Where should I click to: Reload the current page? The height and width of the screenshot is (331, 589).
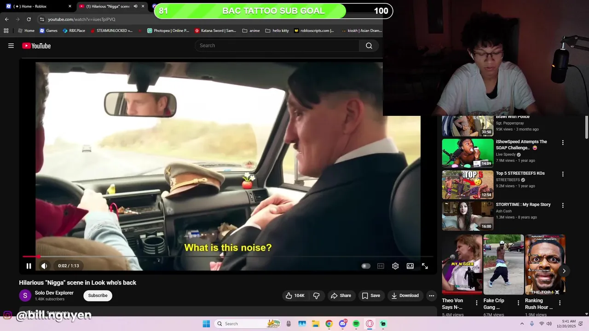point(29,19)
